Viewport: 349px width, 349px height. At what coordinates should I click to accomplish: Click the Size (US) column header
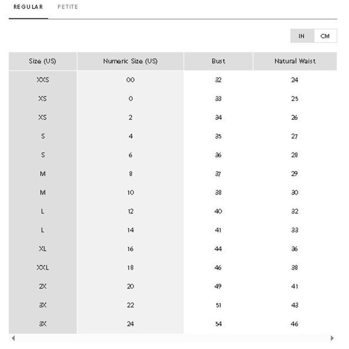tap(43, 61)
